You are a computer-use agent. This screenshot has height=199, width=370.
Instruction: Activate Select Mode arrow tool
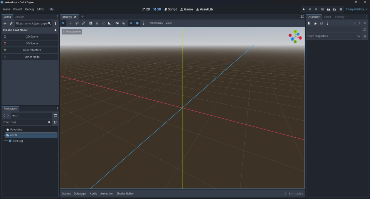click(x=63, y=23)
